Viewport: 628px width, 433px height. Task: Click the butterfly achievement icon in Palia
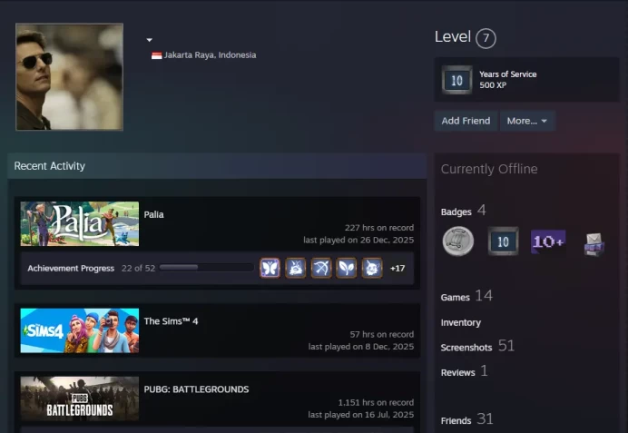tap(270, 268)
